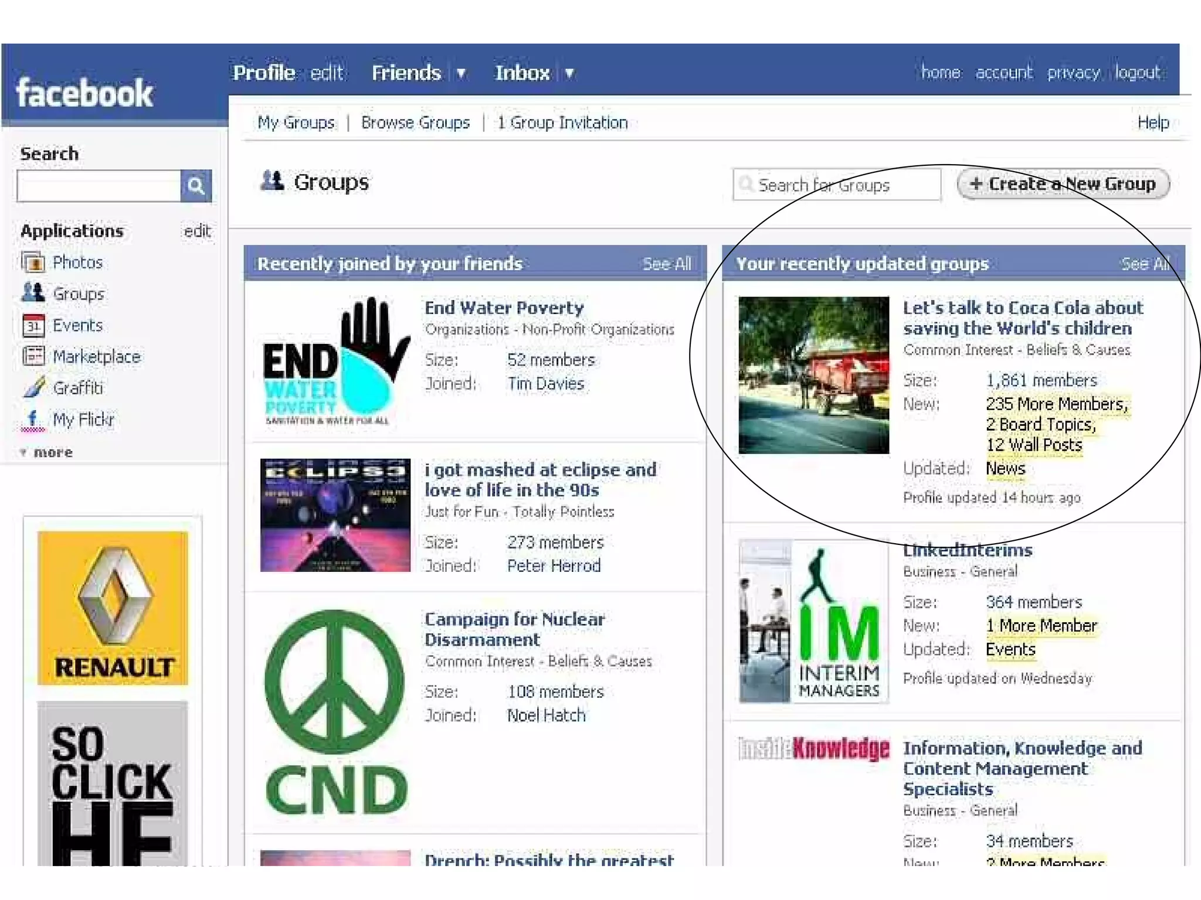
Task: Click the Photos application icon
Action: [x=33, y=262]
